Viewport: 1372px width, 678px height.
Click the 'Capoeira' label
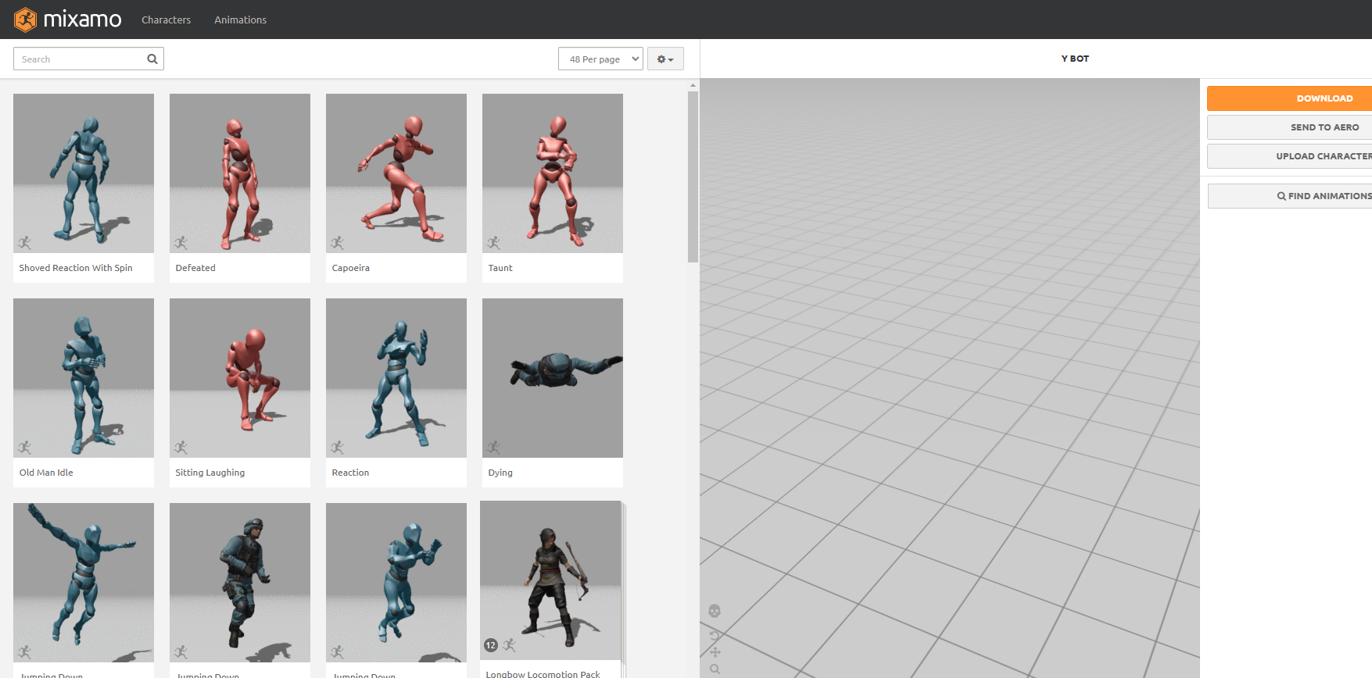351,268
